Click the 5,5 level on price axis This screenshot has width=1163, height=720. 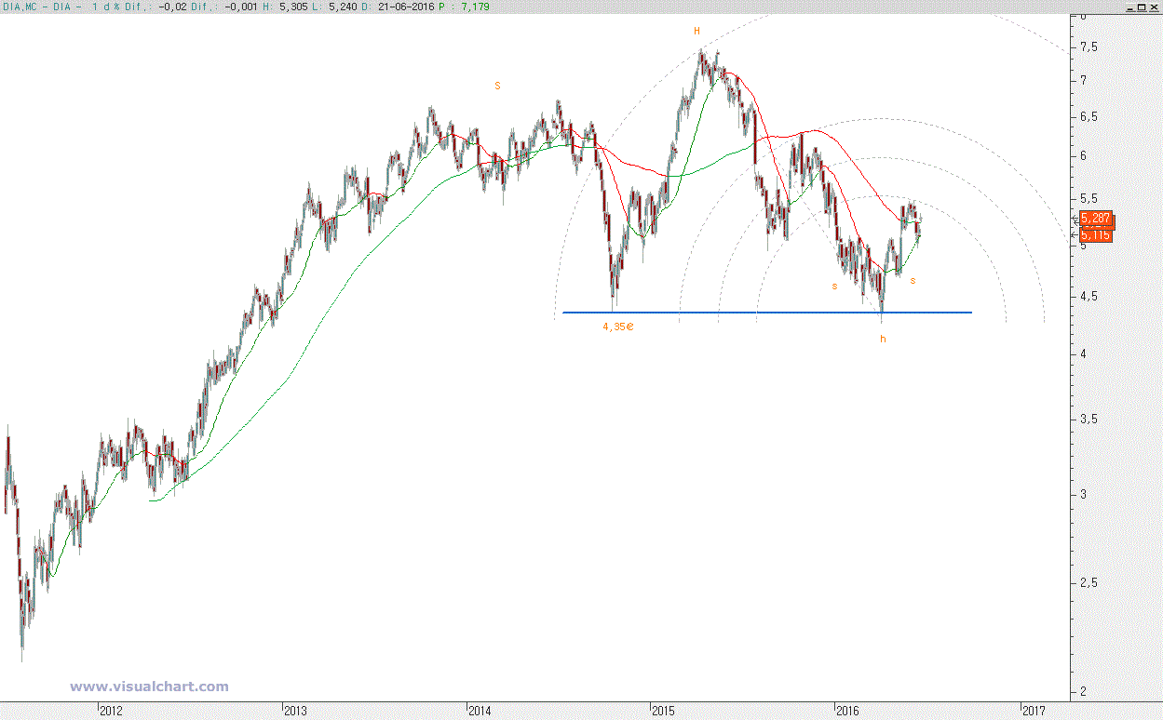coord(1089,199)
